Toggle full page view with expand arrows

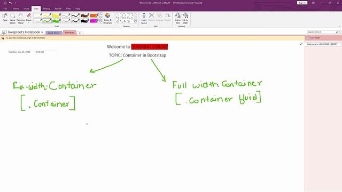click(x=301, y=44)
